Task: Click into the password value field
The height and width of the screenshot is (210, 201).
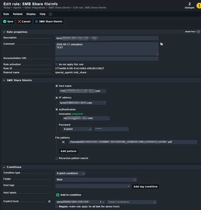Action: [x=112, y=129]
